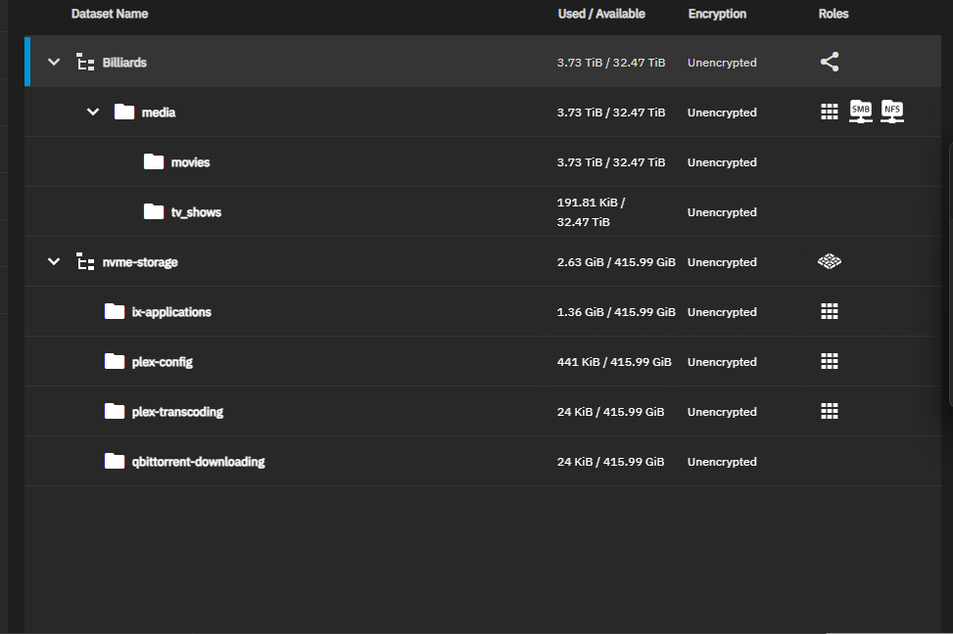Click the SMB share icon on media
953x634 pixels.
point(861,112)
